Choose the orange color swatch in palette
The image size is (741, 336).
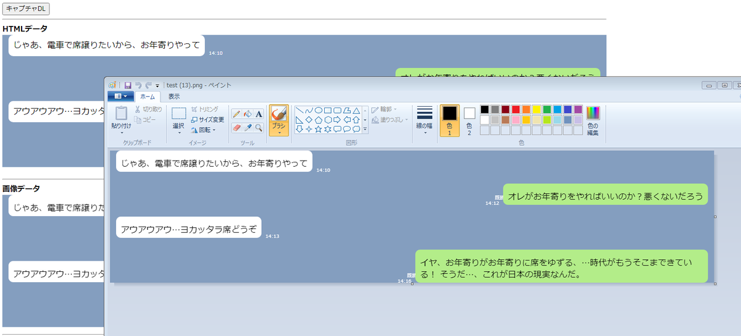[527, 109]
